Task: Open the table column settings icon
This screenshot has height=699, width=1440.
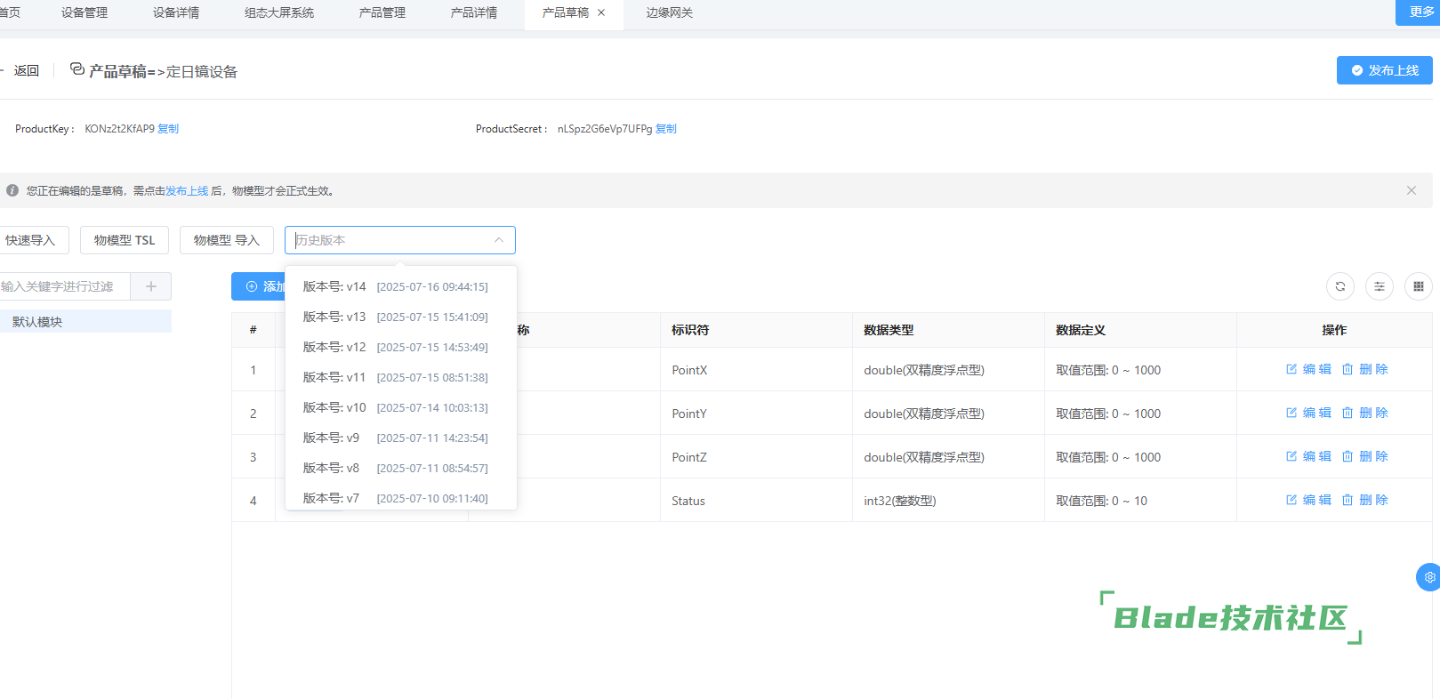Action: [1379, 286]
